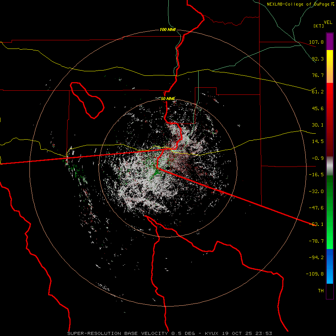Image resolution: width=336 pixels, height=336 pixels.
Task: Click the NEXLAB-College of DuPage credit text
Action: (x=300, y=4)
